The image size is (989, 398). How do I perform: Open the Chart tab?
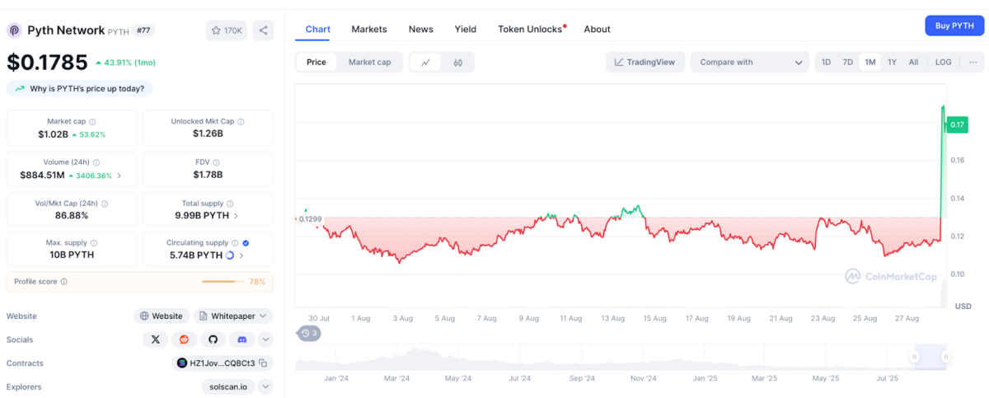pos(318,29)
